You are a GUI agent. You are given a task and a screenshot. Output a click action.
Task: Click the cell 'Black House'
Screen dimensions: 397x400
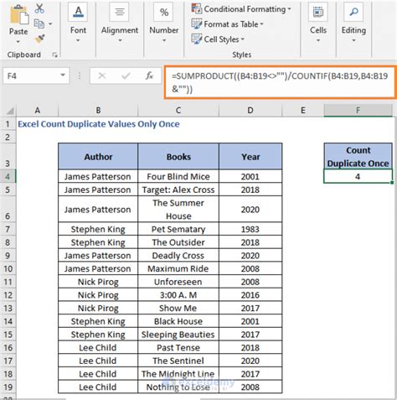click(x=178, y=321)
